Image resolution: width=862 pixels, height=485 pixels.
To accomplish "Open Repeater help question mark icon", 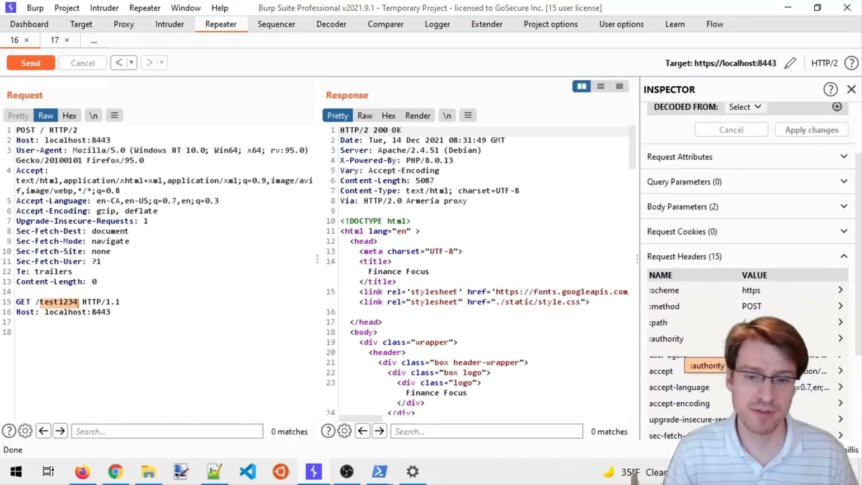I will [851, 63].
